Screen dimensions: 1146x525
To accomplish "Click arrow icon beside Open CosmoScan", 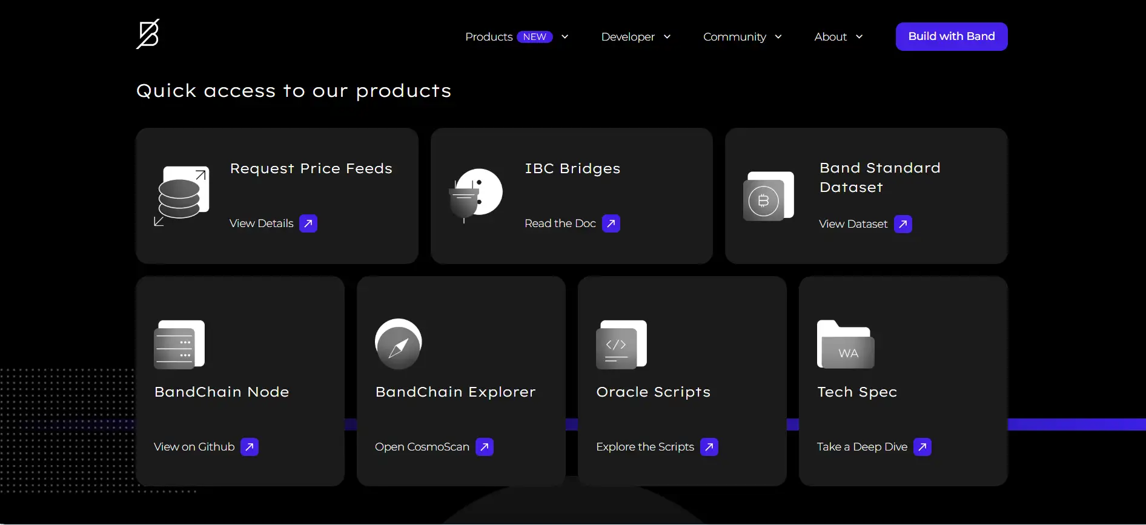I will click(x=485, y=447).
